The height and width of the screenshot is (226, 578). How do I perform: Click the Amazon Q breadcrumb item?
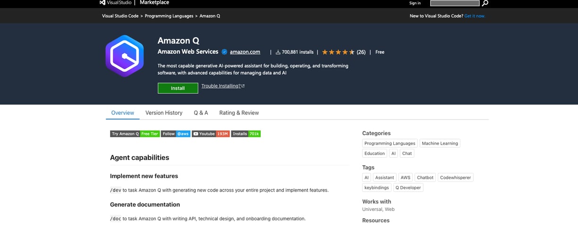point(210,16)
